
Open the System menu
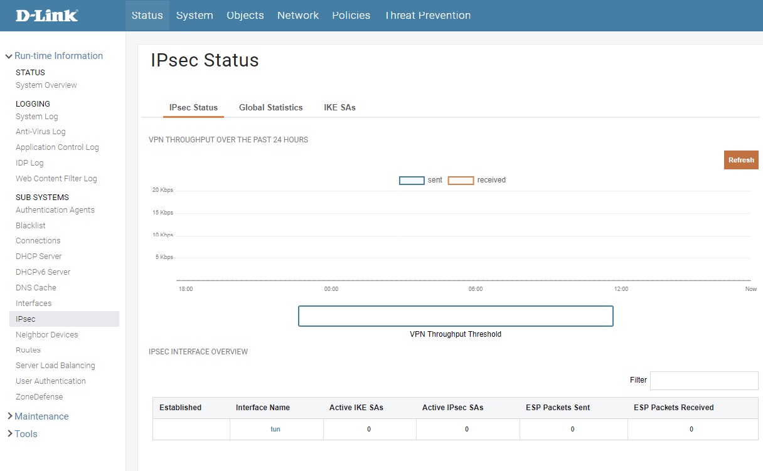point(195,16)
